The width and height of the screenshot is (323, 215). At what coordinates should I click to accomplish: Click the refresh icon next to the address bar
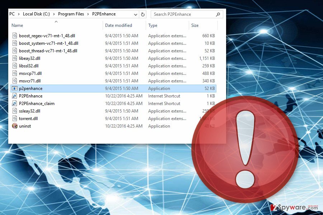point(142,14)
